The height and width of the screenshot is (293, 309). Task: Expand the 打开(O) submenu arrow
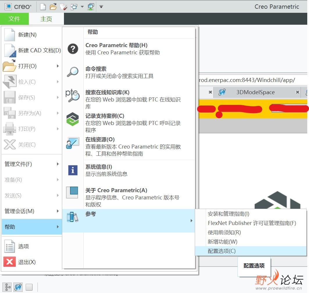(58, 66)
